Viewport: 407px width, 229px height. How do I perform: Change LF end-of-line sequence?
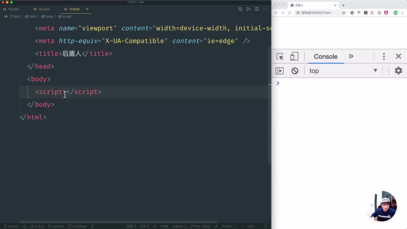[155, 226]
